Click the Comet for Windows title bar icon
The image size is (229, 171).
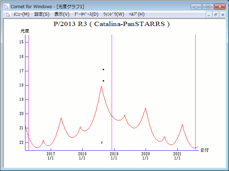coord(6,6)
